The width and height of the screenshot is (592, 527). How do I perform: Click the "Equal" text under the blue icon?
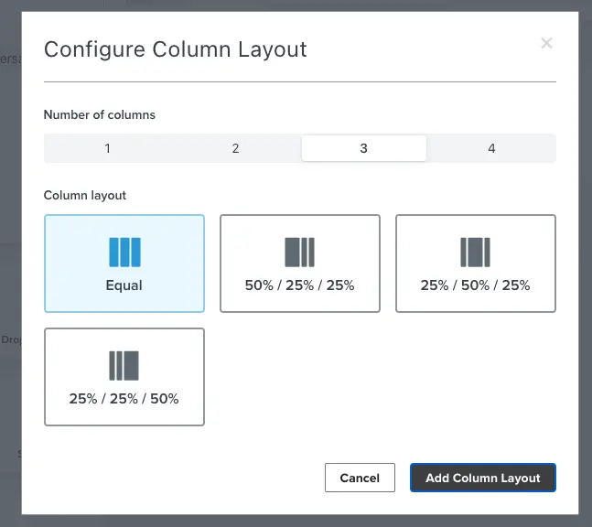pos(124,285)
